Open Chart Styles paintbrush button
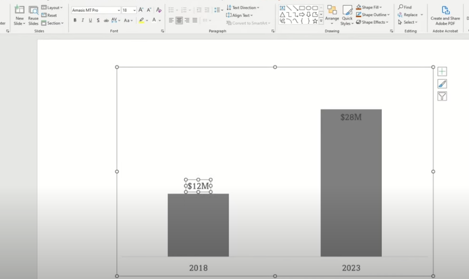The height and width of the screenshot is (279, 469). click(x=442, y=84)
